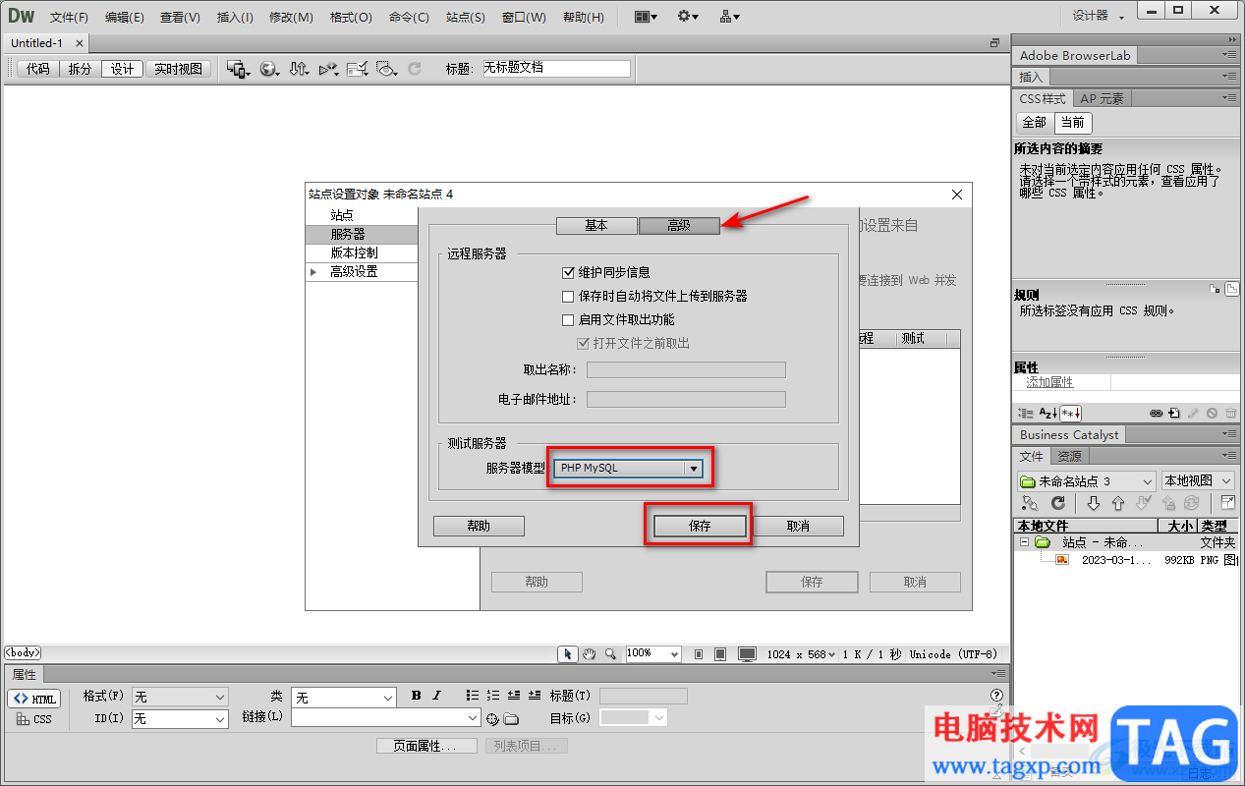Refresh the Files panel
The width and height of the screenshot is (1245, 786).
point(1058,503)
